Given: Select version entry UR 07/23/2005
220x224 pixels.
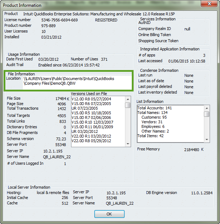Looking at the screenshot, I should coord(85,108).
